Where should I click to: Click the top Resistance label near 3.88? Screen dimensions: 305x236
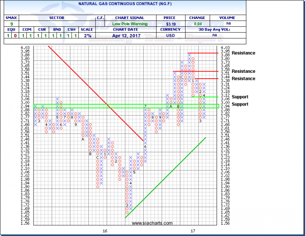coord(243,53)
